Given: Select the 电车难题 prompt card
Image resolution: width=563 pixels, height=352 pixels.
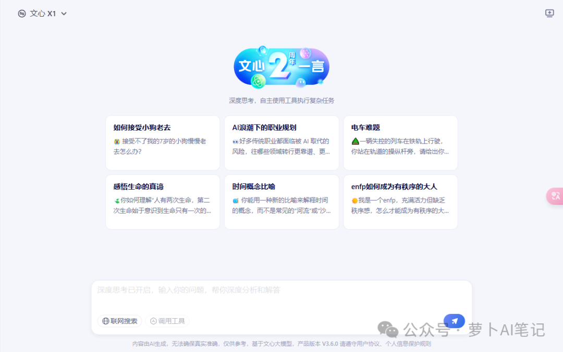Looking at the screenshot, I should pos(400,143).
